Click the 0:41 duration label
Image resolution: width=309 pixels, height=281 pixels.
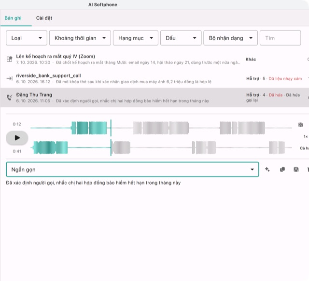[x=17, y=151]
